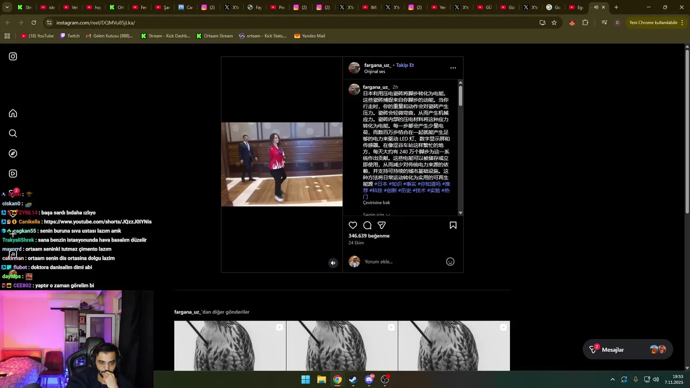Open Explore compass icon in sidebar
Screen dimensions: 690x388
[13, 154]
